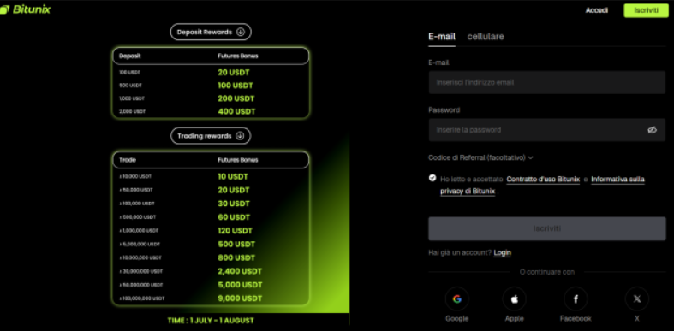Click the Trade column header
Image resolution: width=674 pixels, height=331 pixels.
click(x=128, y=160)
